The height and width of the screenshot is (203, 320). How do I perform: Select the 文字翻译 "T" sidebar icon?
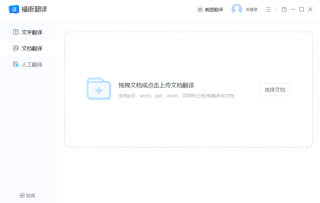coord(15,32)
